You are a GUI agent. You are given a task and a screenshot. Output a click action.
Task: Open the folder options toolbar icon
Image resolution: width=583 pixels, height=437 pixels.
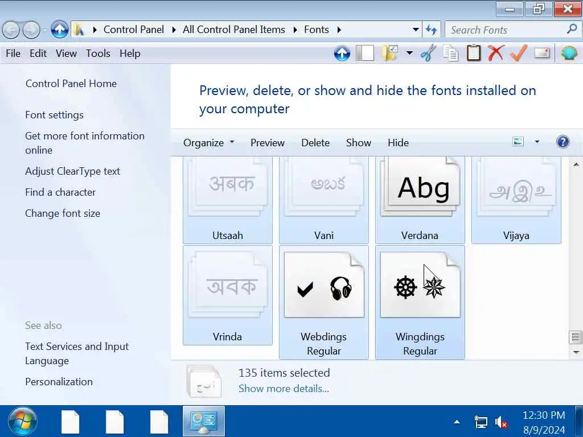click(390, 53)
